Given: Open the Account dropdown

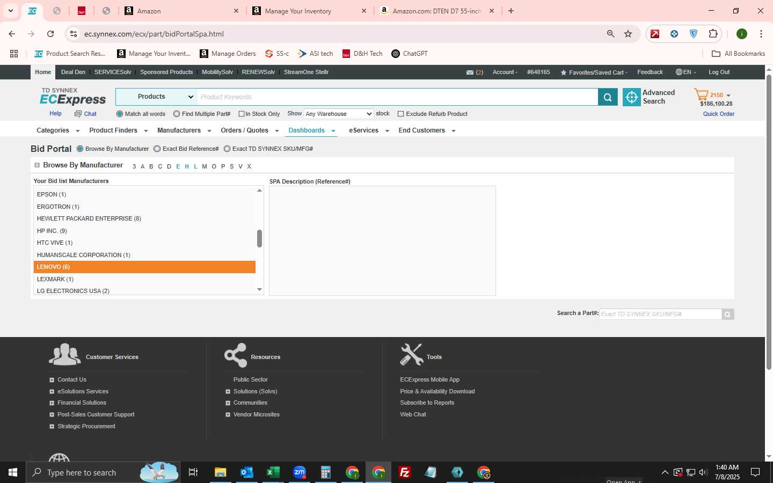Looking at the screenshot, I should coord(505,72).
